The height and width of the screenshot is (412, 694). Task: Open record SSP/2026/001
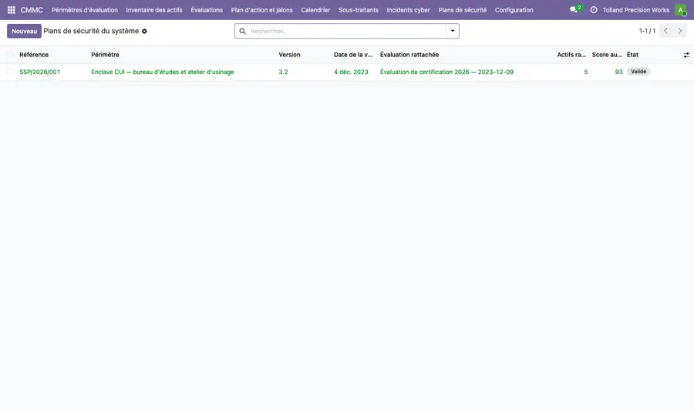click(x=40, y=72)
